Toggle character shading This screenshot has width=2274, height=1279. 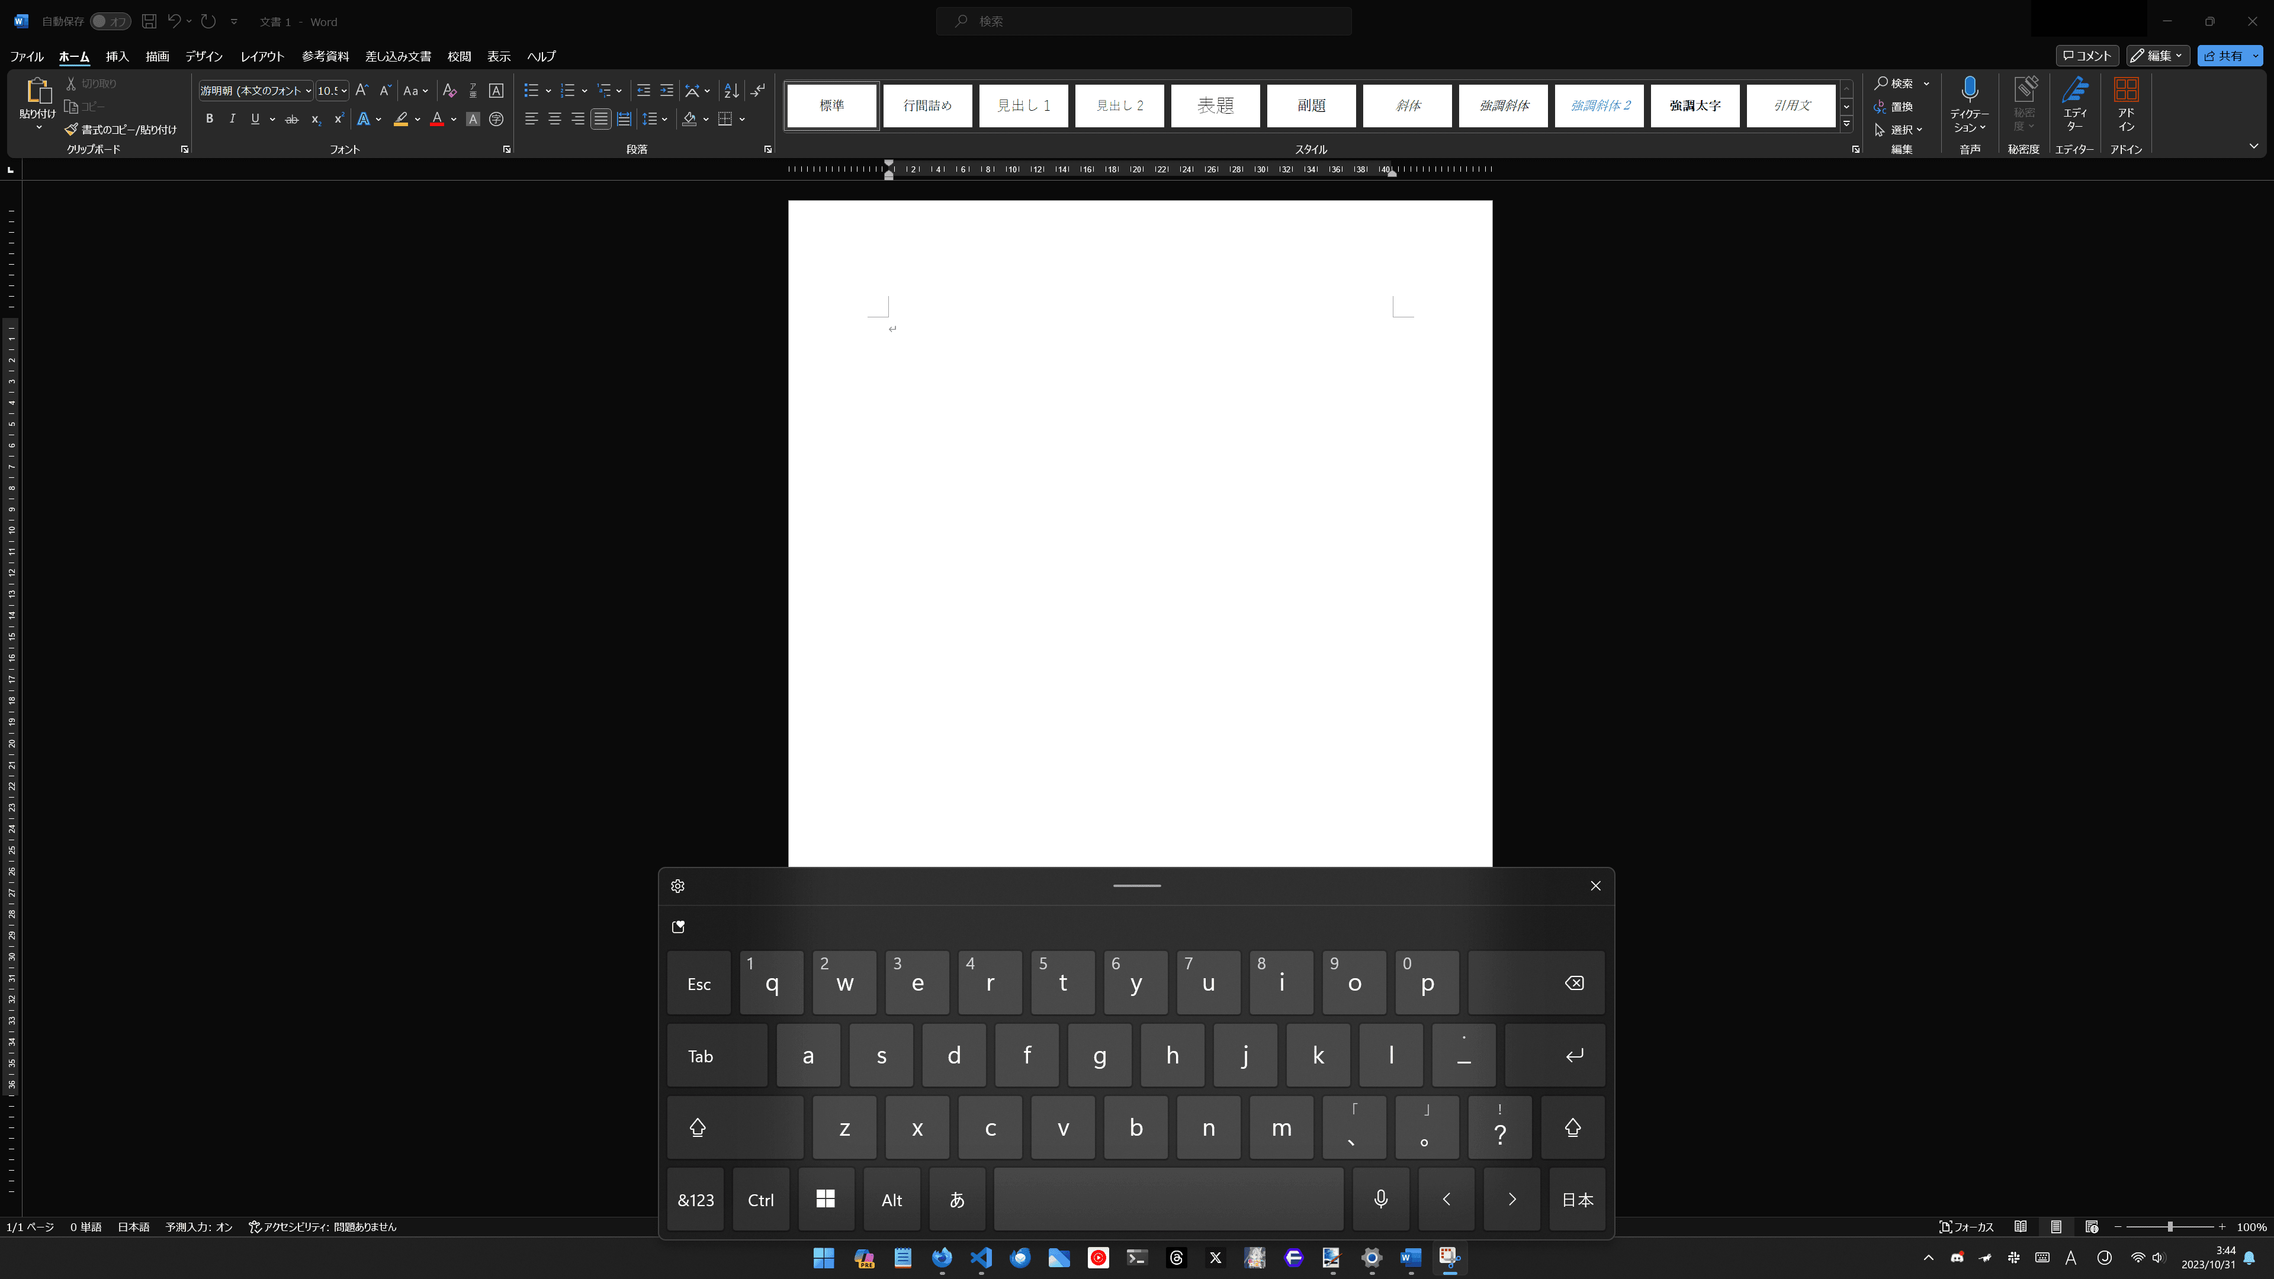[x=473, y=119]
